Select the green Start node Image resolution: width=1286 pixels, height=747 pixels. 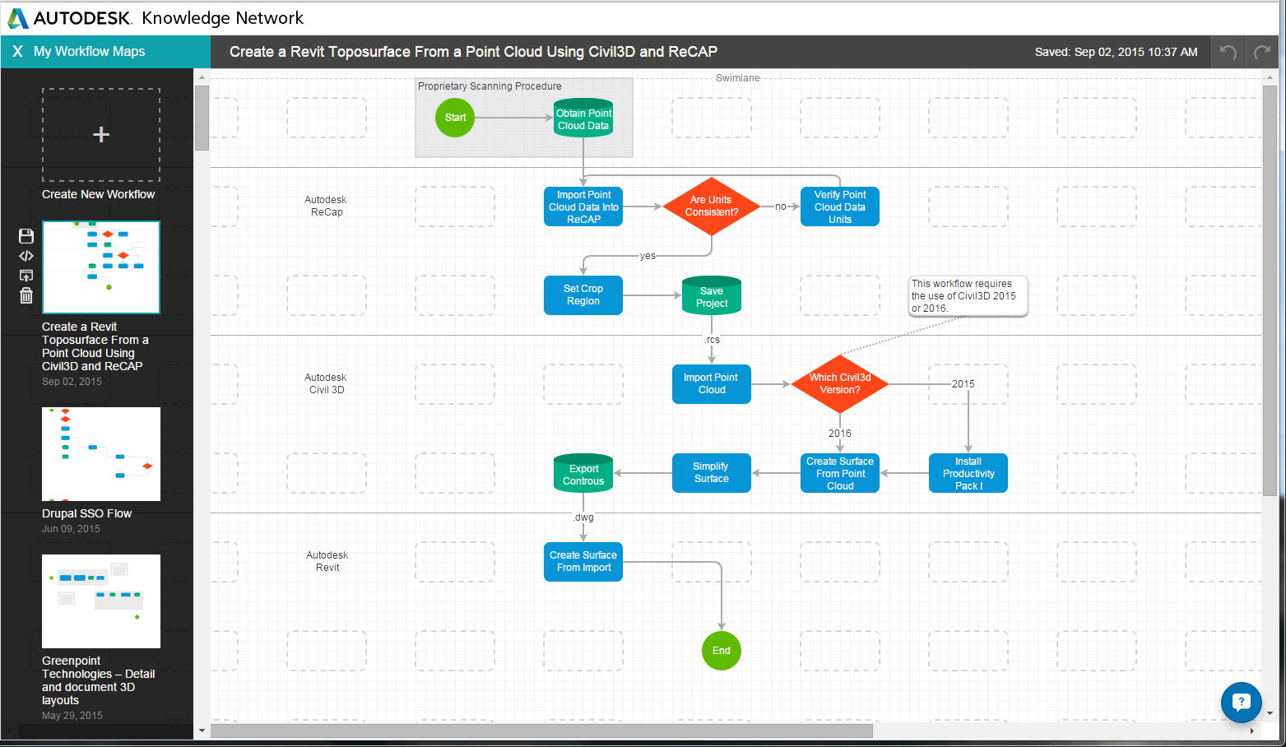click(x=455, y=118)
